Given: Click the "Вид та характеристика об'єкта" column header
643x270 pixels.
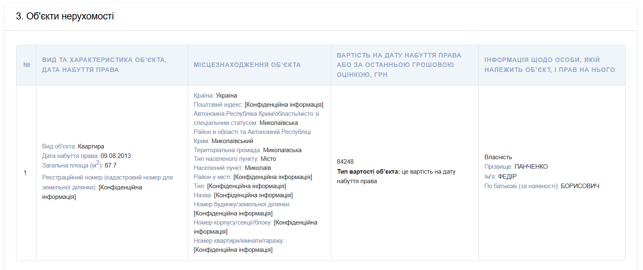Looking at the screenshot, I should coord(104,65).
